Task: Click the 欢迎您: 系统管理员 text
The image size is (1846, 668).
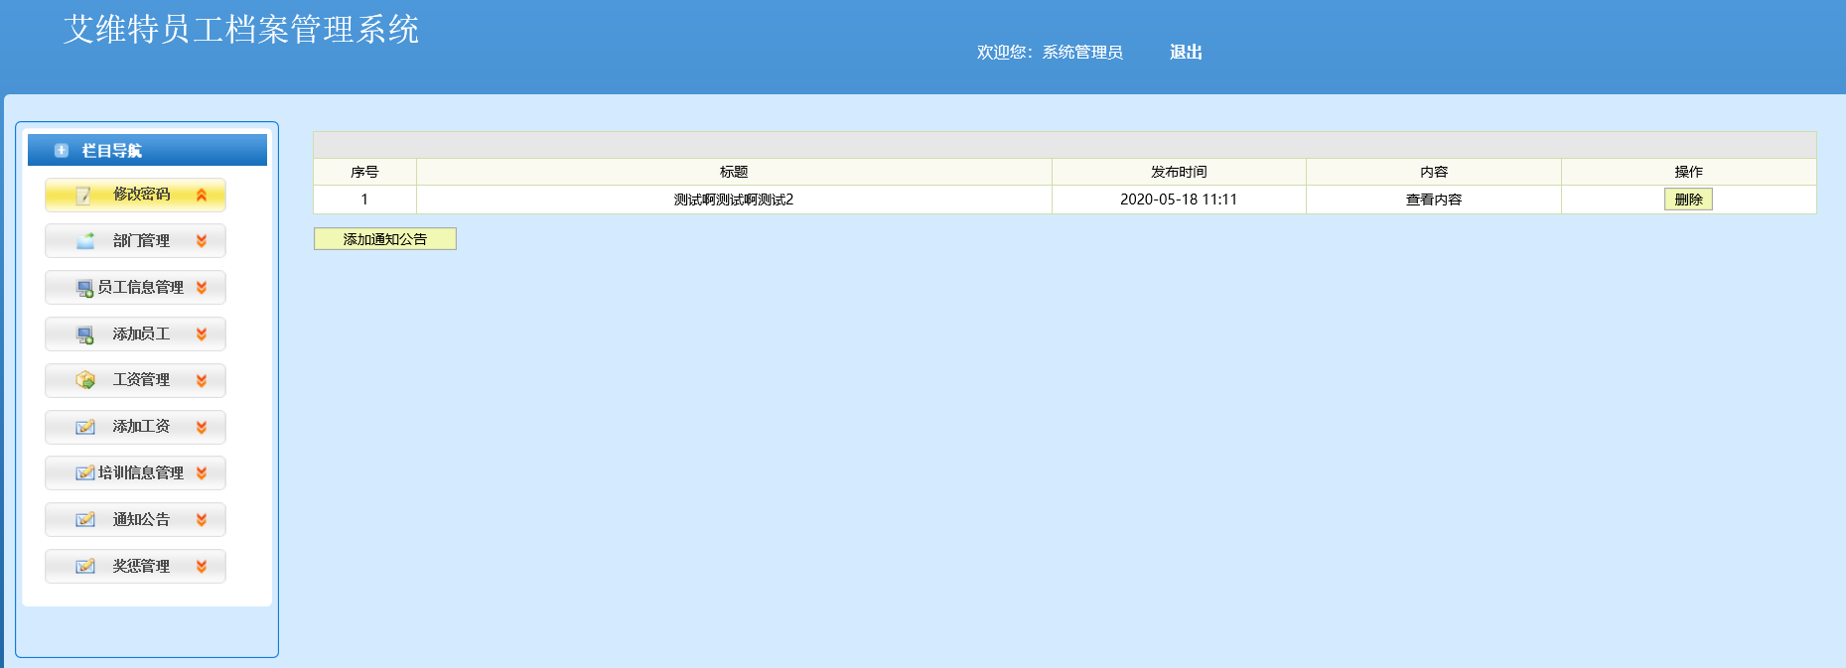Action: pos(1050,53)
